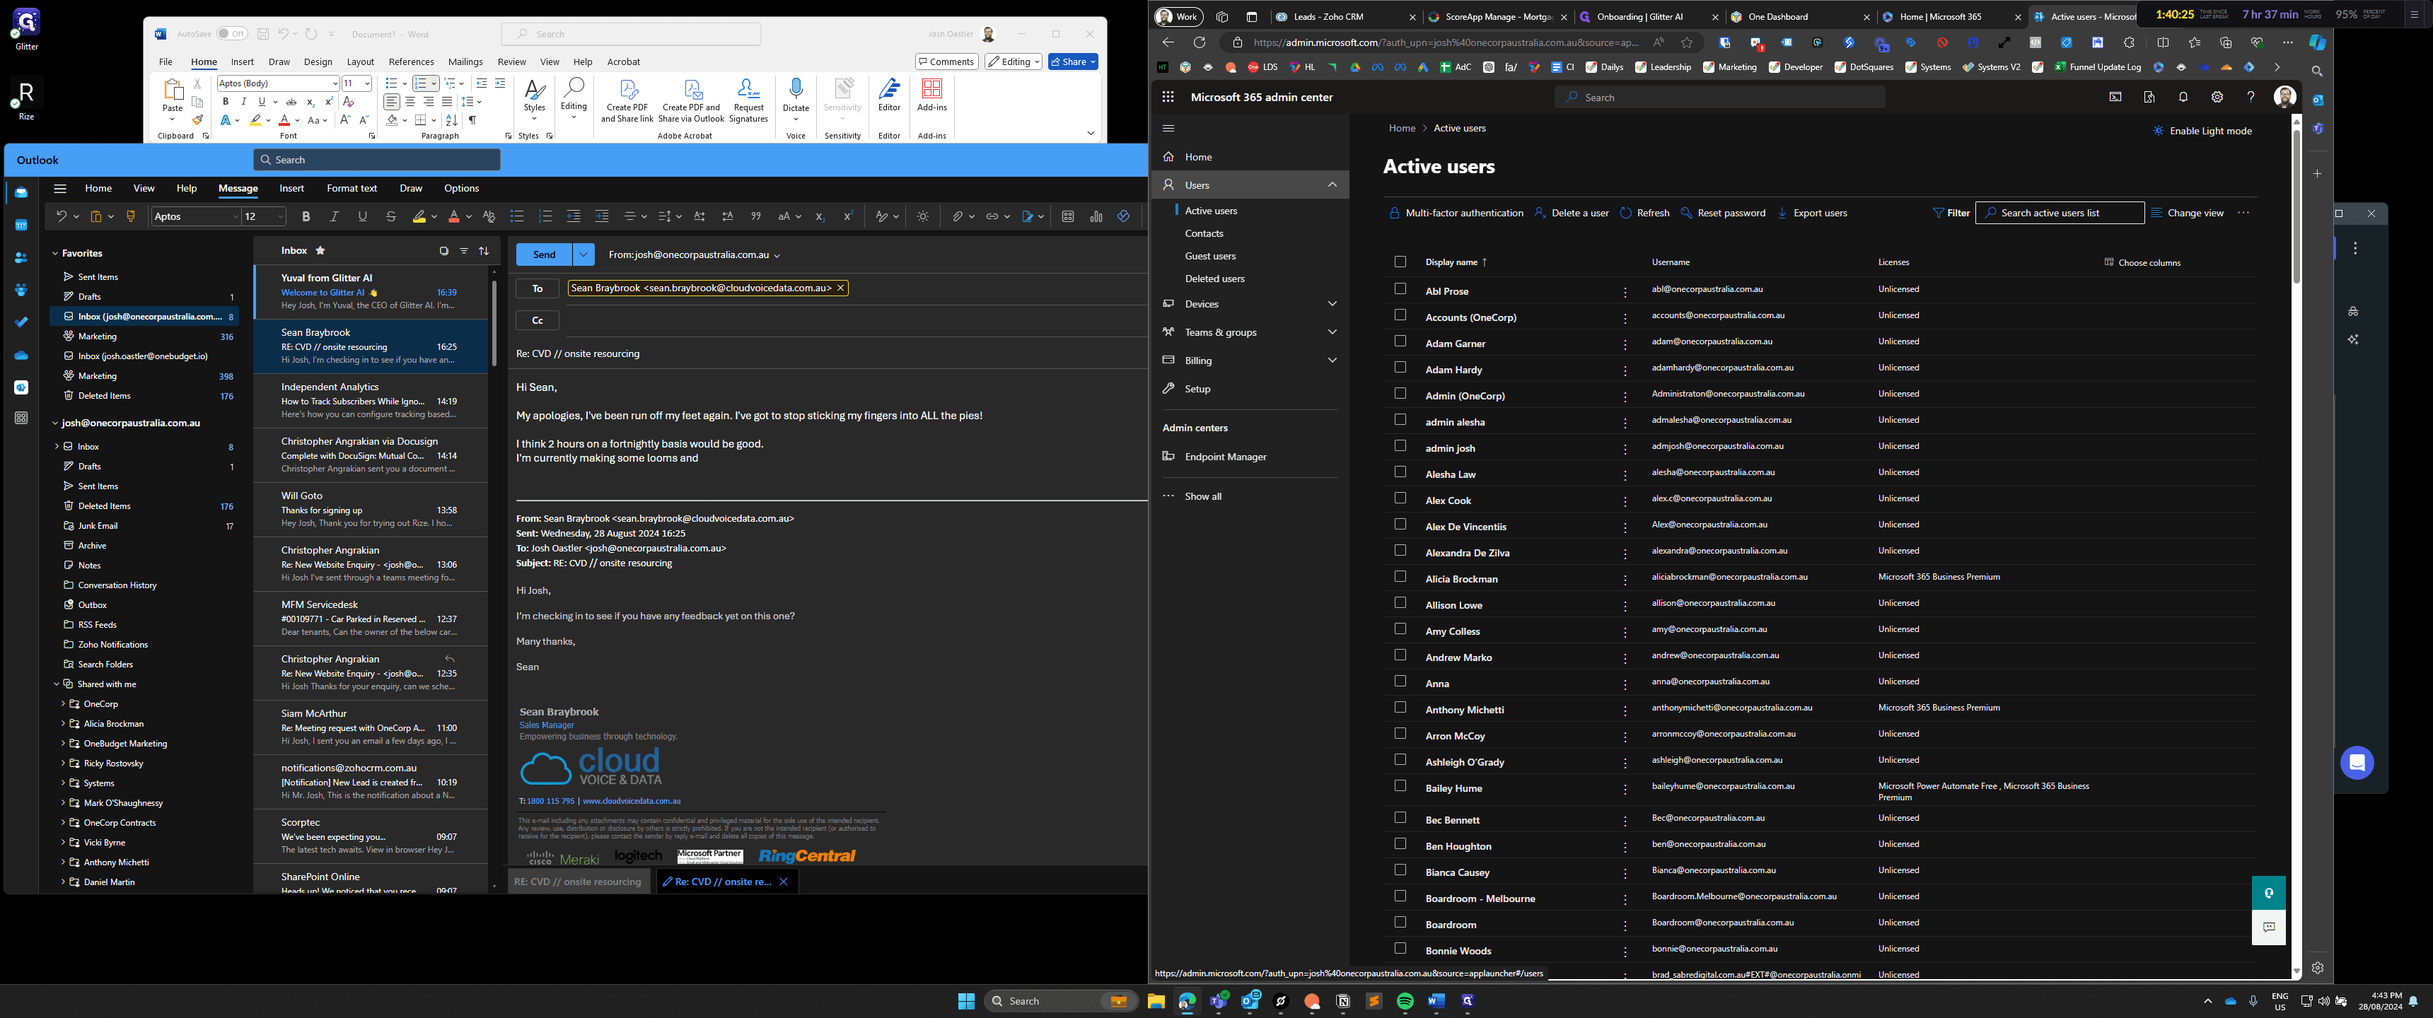The width and height of the screenshot is (2433, 1018).
Task: Open Spotify from Windows taskbar
Action: (x=1405, y=1001)
